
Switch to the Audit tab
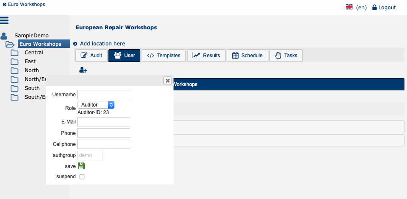pos(91,56)
